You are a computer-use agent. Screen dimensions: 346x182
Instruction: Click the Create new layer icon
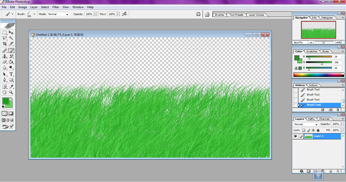click(x=330, y=171)
